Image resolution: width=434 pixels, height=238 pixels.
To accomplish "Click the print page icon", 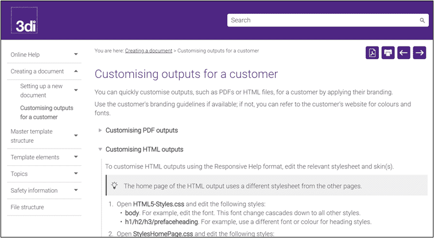I will (x=387, y=53).
